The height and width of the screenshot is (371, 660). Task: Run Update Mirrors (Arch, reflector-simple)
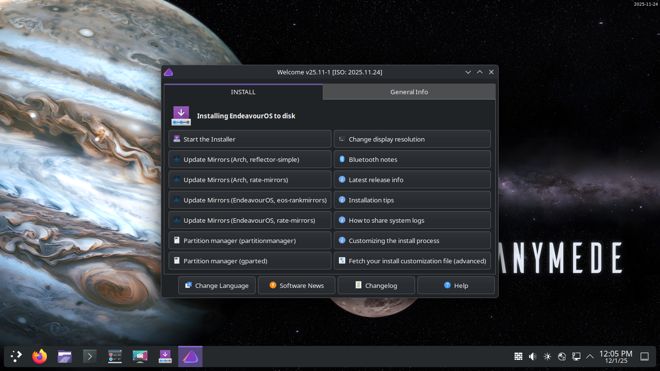[250, 159]
